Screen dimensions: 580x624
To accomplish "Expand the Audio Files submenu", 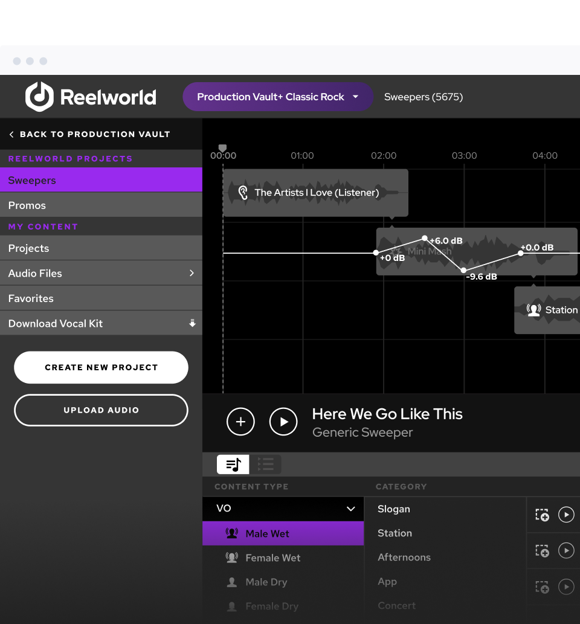I will pyautogui.click(x=192, y=273).
